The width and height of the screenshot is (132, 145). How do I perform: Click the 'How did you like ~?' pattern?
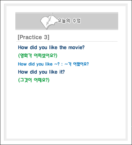point(39,64)
